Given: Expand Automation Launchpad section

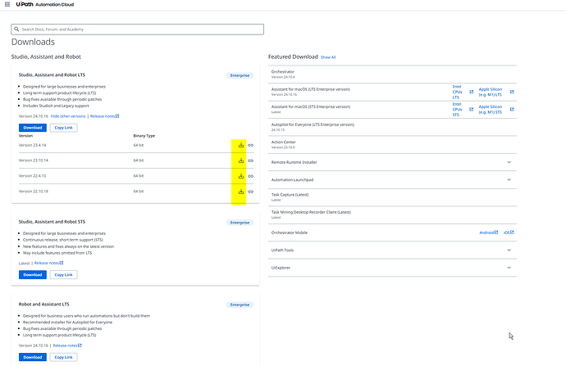Looking at the screenshot, I should pyautogui.click(x=509, y=180).
